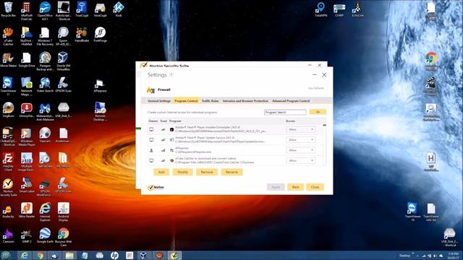
Task: Launch FontForge from the desktop
Action: pos(100,35)
